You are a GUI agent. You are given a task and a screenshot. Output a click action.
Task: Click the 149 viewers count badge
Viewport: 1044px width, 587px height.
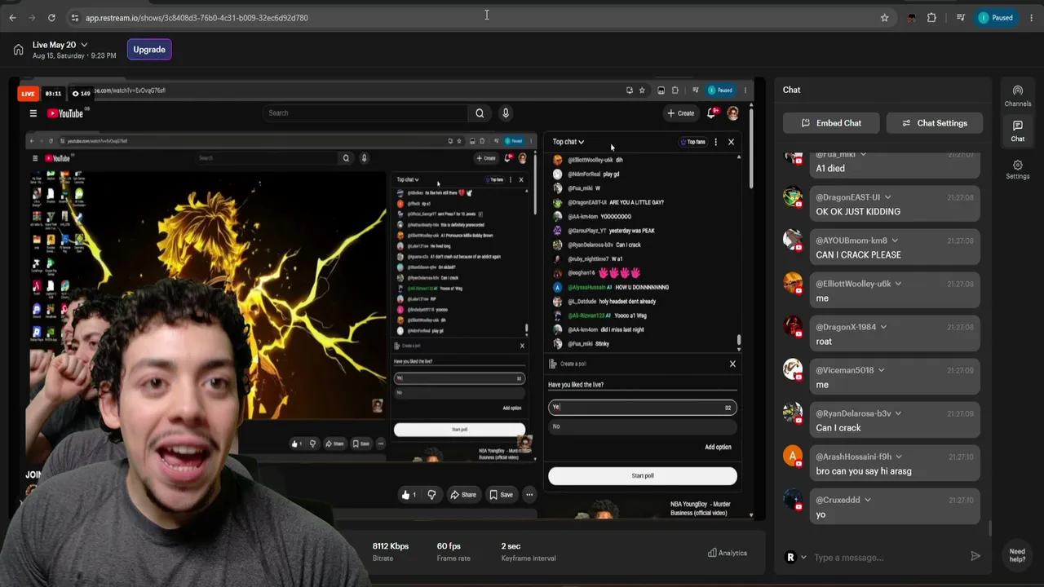pyautogui.click(x=81, y=94)
